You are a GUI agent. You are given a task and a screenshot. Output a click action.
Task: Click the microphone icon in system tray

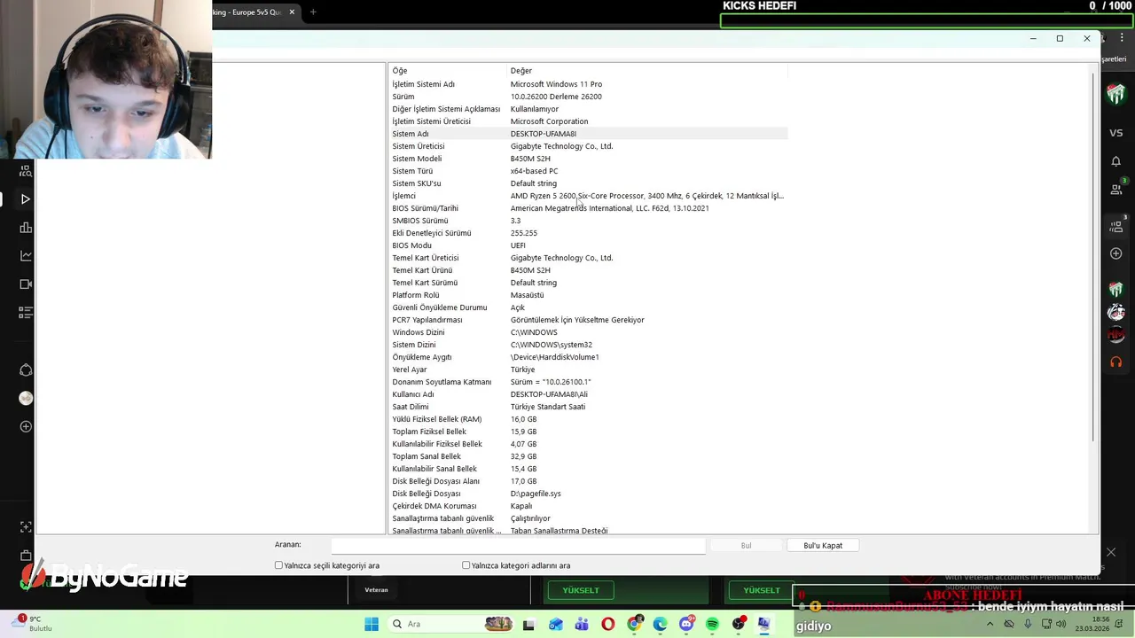1028,624
